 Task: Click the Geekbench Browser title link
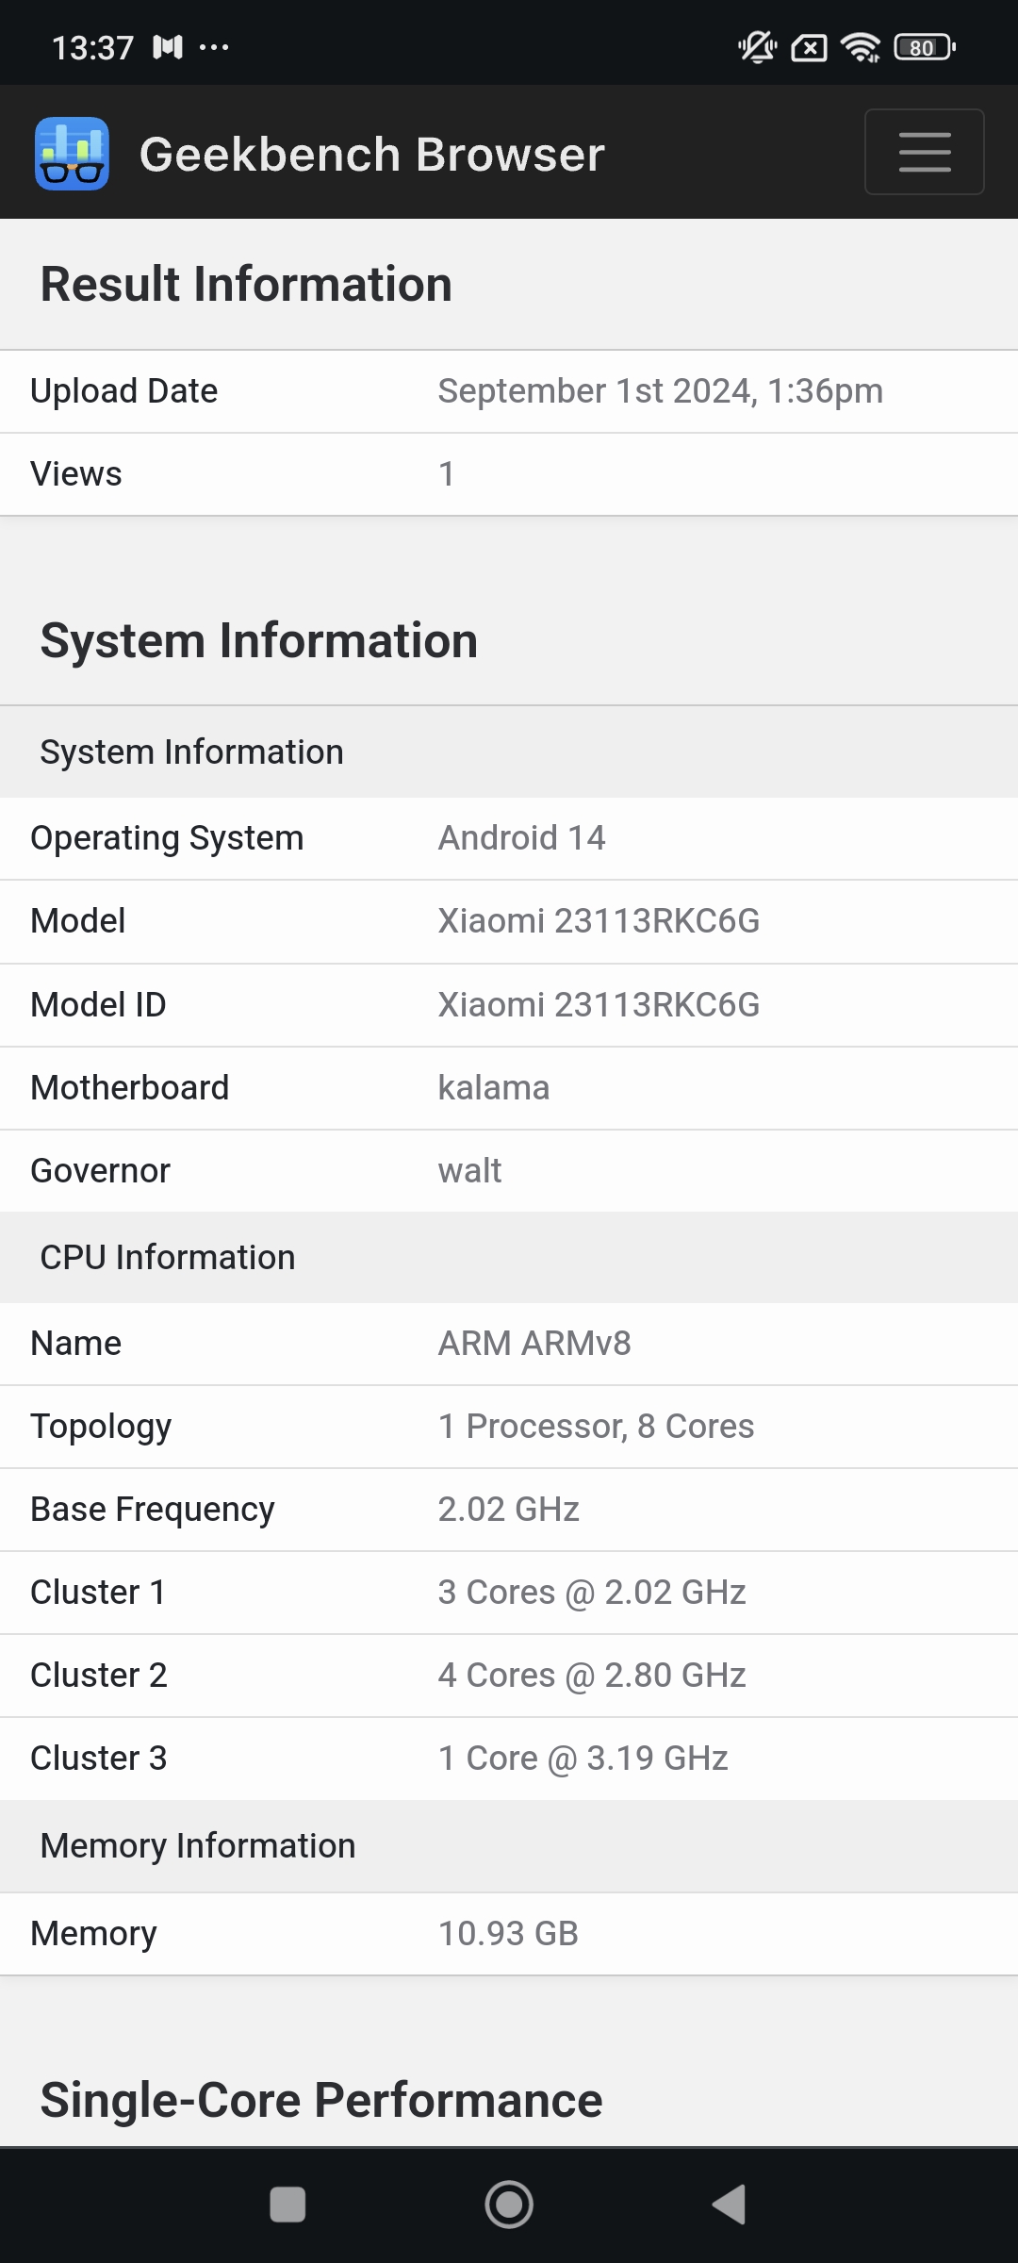(x=371, y=155)
